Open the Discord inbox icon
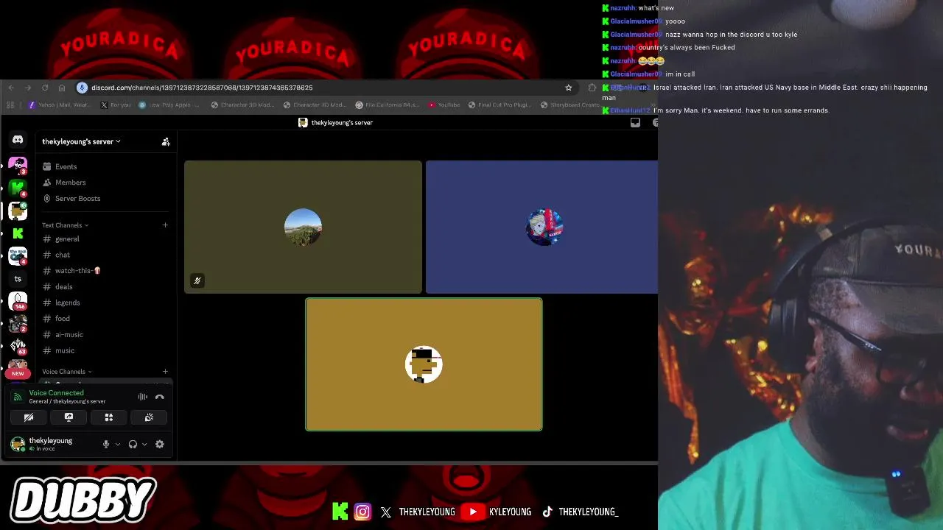The width and height of the screenshot is (943, 530). click(x=635, y=123)
